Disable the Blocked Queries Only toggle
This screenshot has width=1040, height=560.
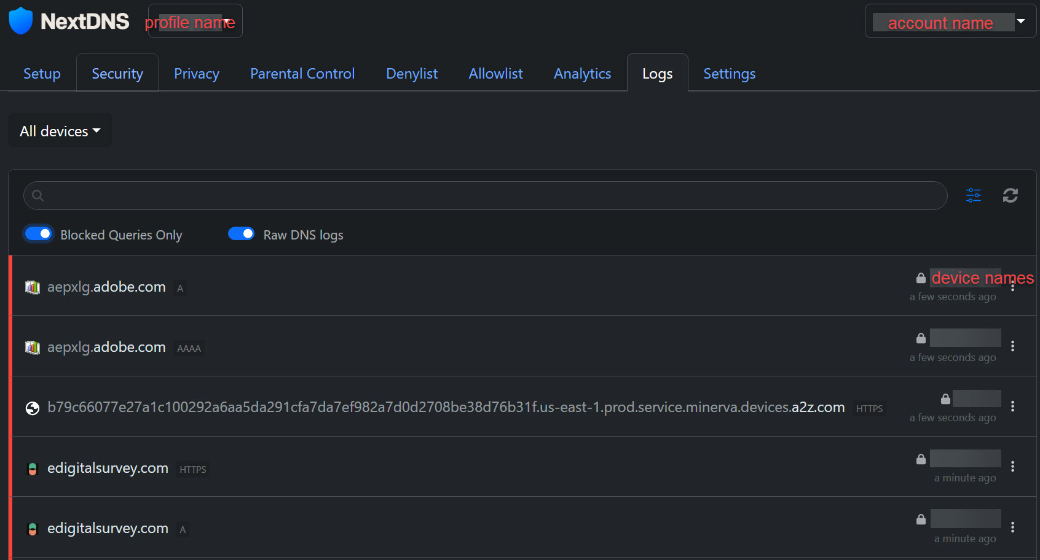pos(38,234)
